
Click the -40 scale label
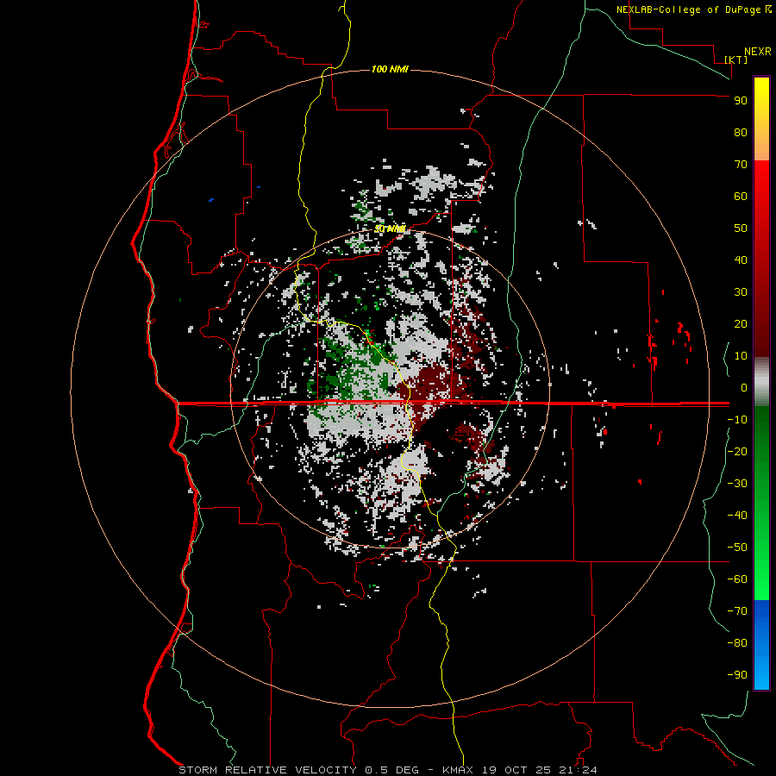737,516
